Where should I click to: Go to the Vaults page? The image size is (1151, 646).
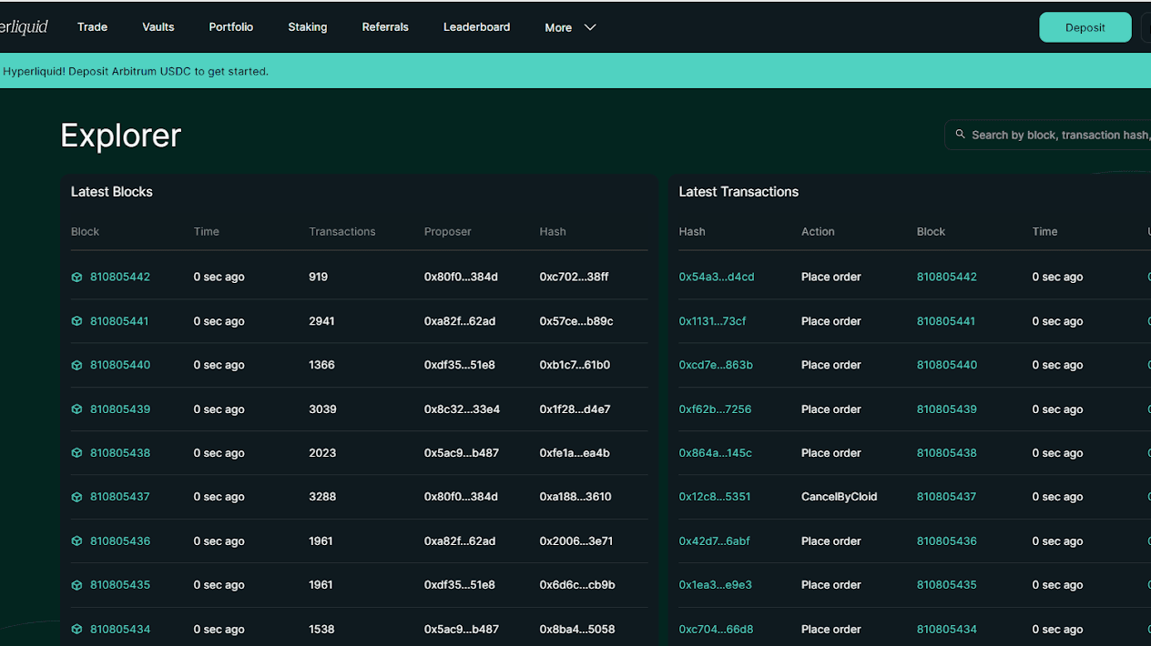coord(158,27)
